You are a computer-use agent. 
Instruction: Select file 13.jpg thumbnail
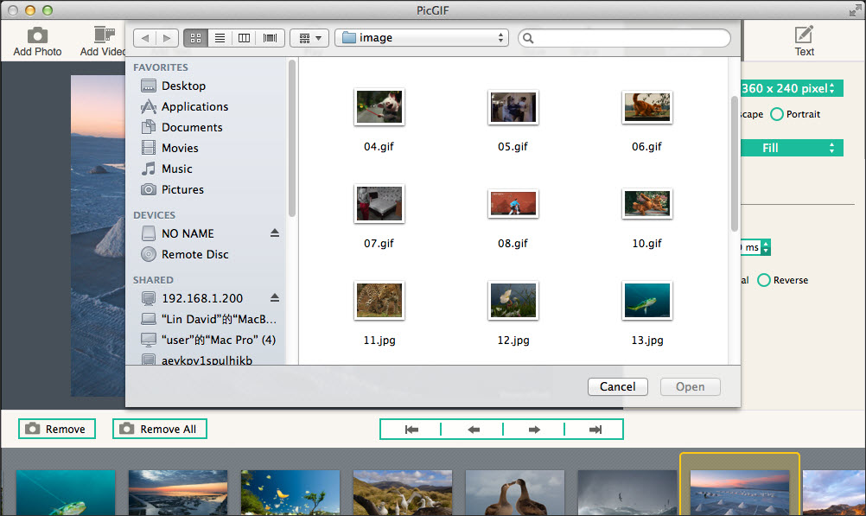coord(646,301)
